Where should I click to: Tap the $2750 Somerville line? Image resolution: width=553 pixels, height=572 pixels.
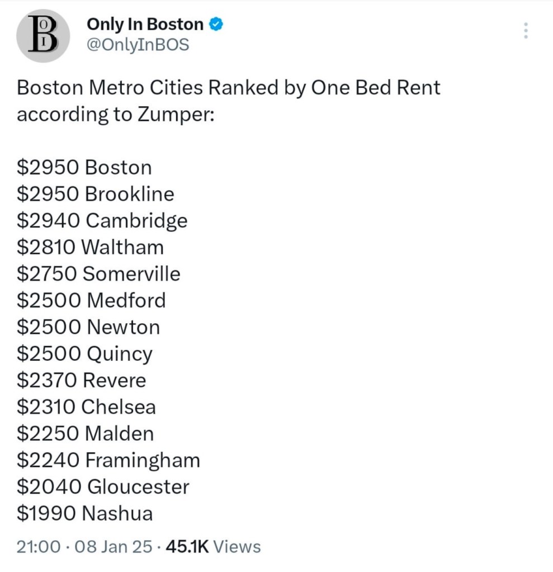98,273
